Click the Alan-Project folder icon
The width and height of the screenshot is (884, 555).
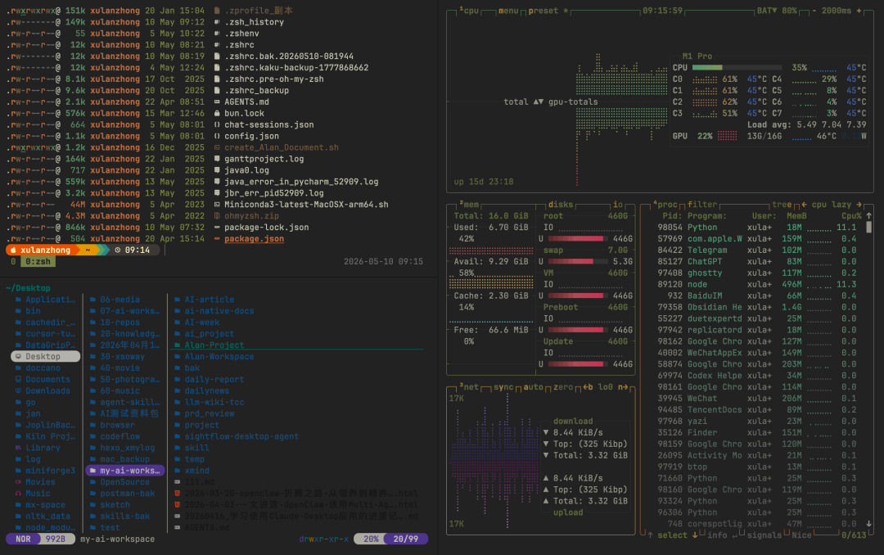[178, 345]
